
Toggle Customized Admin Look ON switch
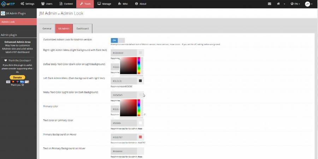118,40
